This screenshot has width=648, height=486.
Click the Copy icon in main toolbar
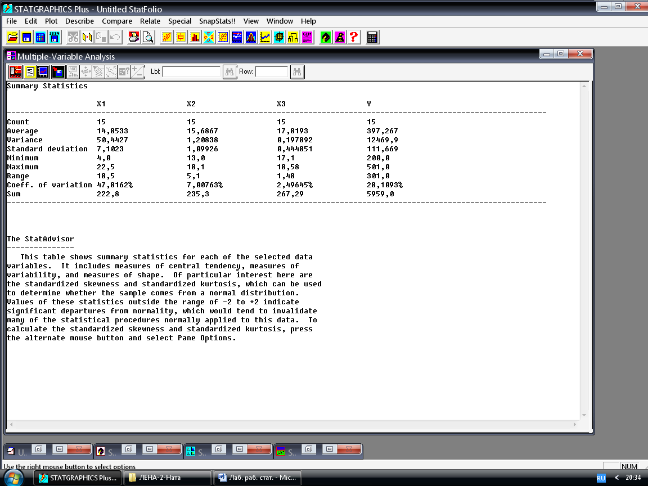(x=87, y=37)
